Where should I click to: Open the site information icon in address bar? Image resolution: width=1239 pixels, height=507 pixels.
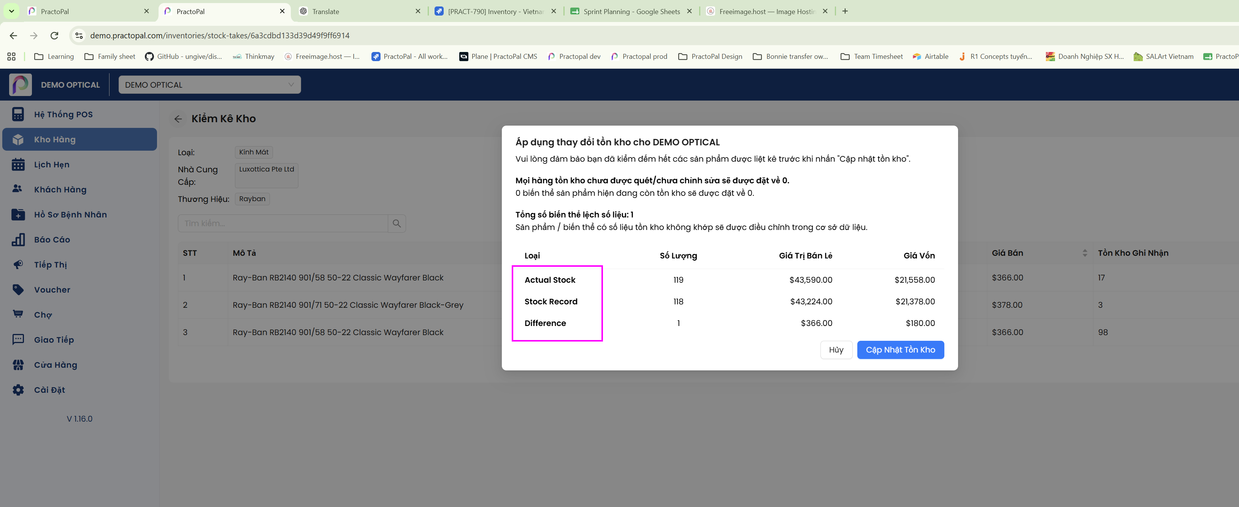[x=79, y=36]
